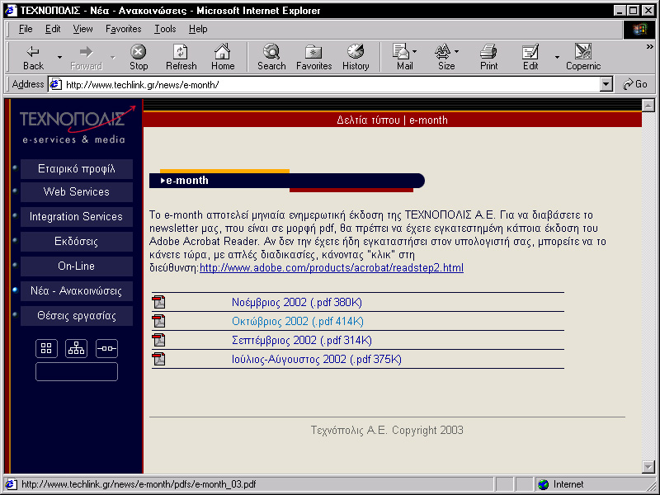Expand the Edit button dropdown arrow

(557, 57)
